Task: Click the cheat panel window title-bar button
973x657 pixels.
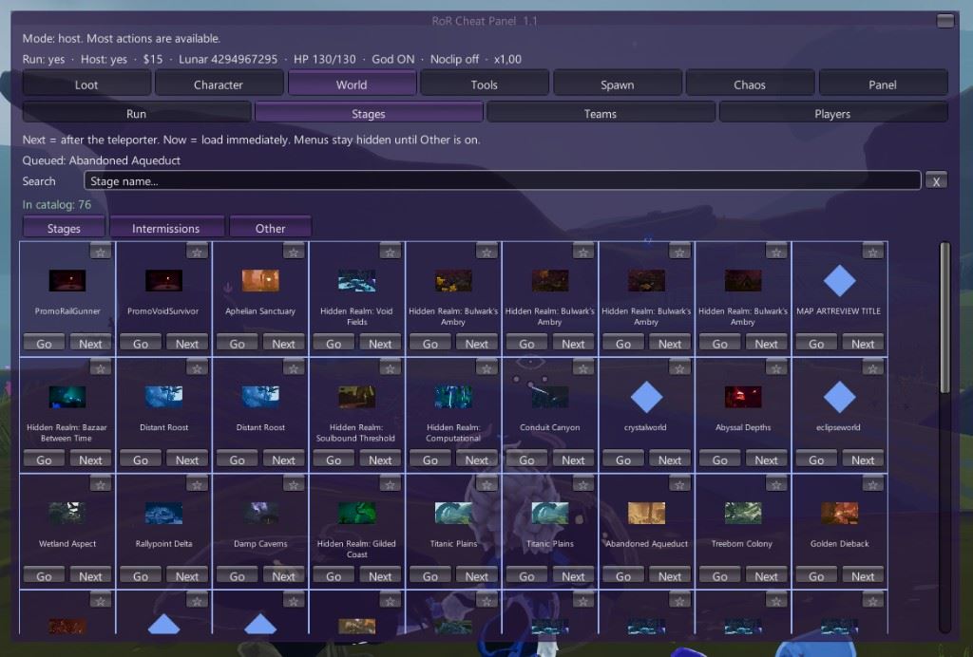Action: [x=945, y=21]
